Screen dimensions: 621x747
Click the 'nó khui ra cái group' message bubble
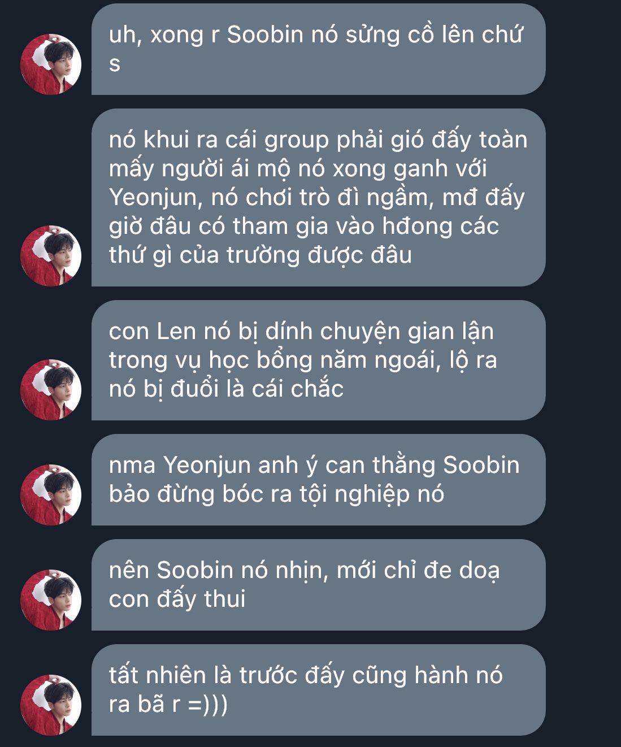point(318,197)
